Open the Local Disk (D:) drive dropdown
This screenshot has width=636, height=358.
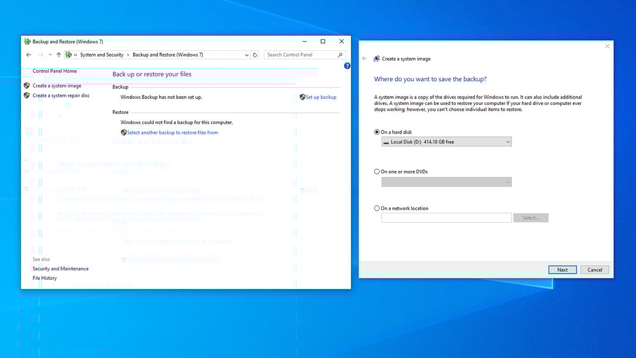click(447, 142)
